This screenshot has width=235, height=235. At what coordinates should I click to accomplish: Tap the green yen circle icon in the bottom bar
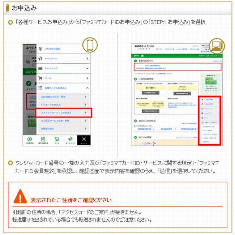coord(30,139)
